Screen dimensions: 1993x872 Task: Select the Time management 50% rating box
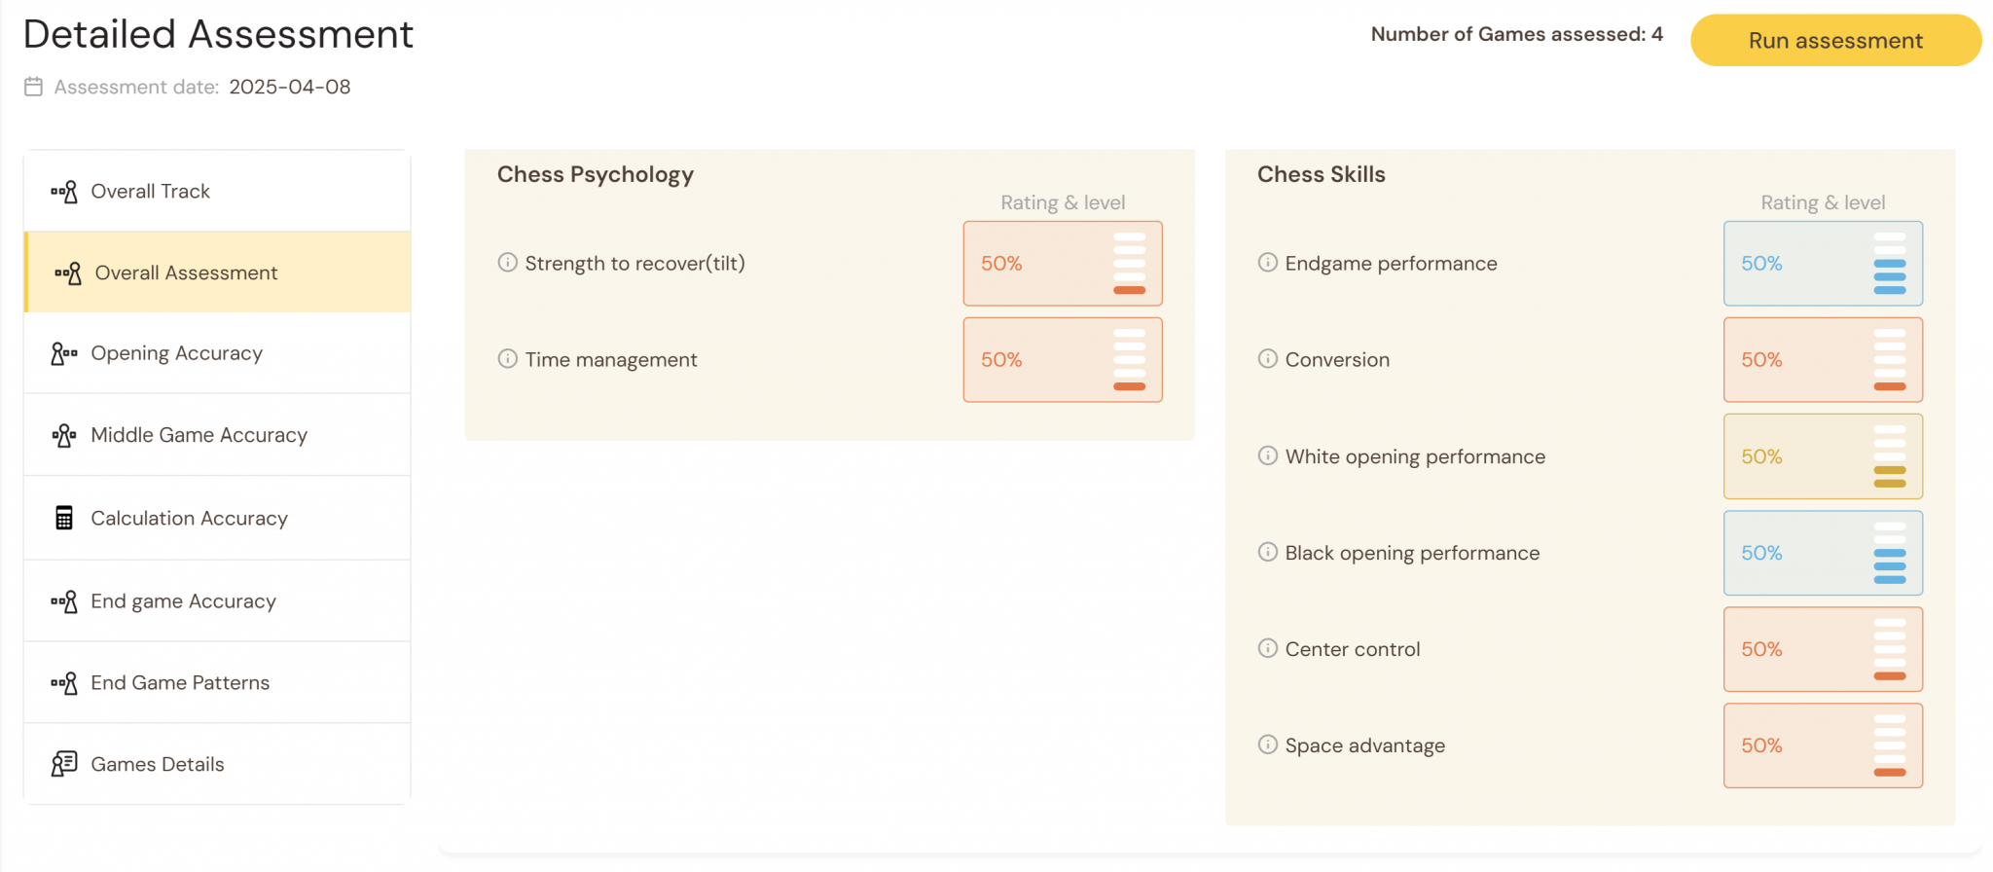1062,360
